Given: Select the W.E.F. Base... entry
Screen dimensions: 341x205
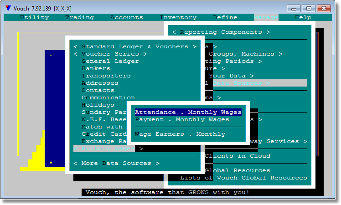Looking at the screenshot, I should (x=104, y=119).
